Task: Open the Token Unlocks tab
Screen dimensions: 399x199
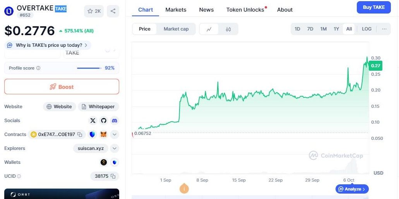Action: point(245,10)
